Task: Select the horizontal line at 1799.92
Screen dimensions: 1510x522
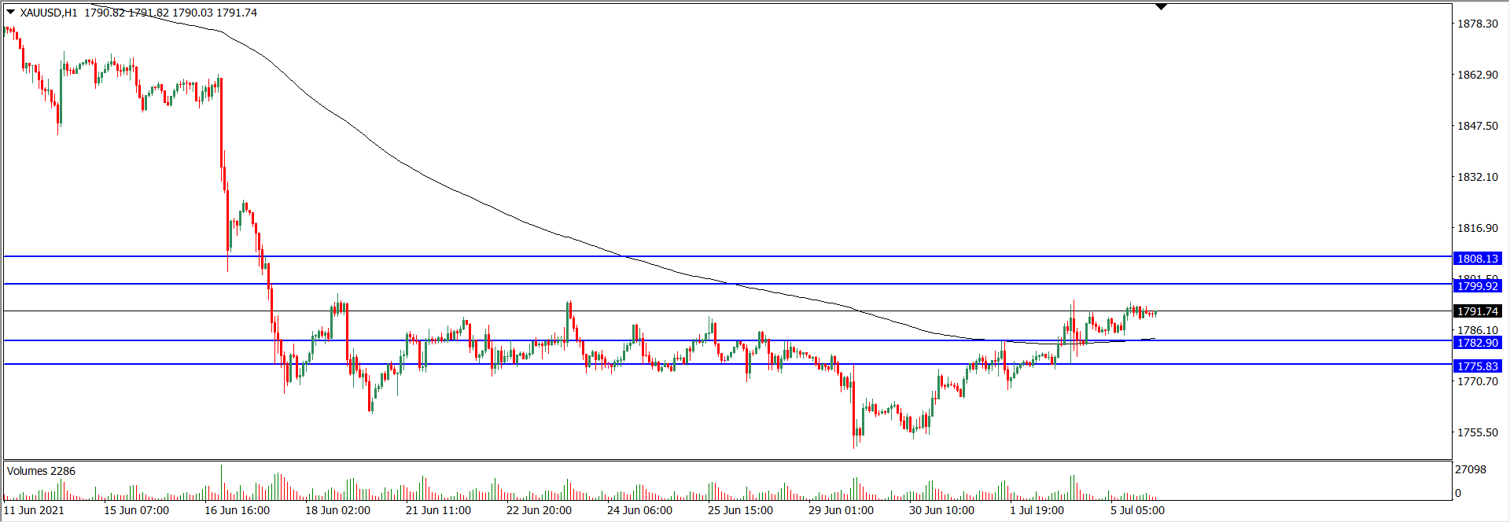Action: 727,284
